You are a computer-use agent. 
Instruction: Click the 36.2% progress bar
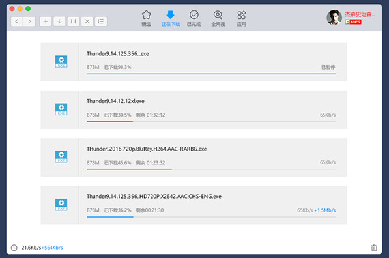pyautogui.click(x=211, y=217)
